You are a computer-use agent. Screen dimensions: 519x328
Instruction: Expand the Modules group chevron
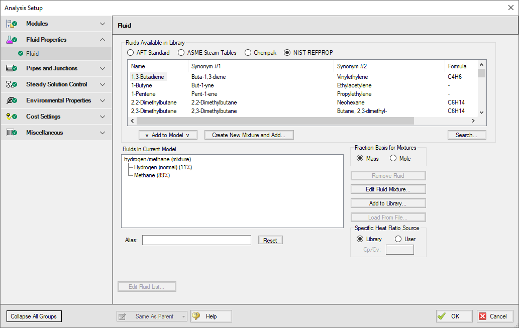[102, 24]
